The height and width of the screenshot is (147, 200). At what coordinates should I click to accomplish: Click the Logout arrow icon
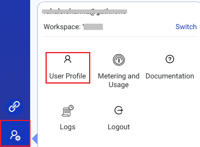pos(119,110)
